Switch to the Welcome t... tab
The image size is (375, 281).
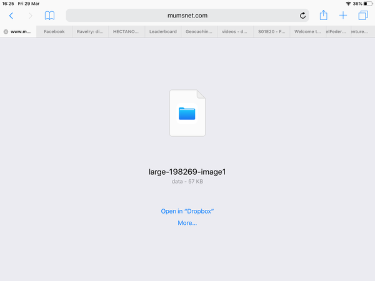click(307, 32)
